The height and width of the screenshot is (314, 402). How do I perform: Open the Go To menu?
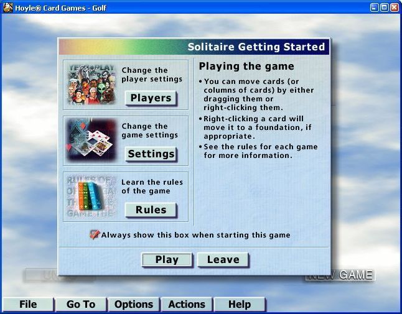tap(81, 305)
